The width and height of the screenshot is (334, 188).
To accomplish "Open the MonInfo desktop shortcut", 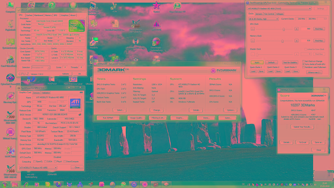I will (94, 43).
